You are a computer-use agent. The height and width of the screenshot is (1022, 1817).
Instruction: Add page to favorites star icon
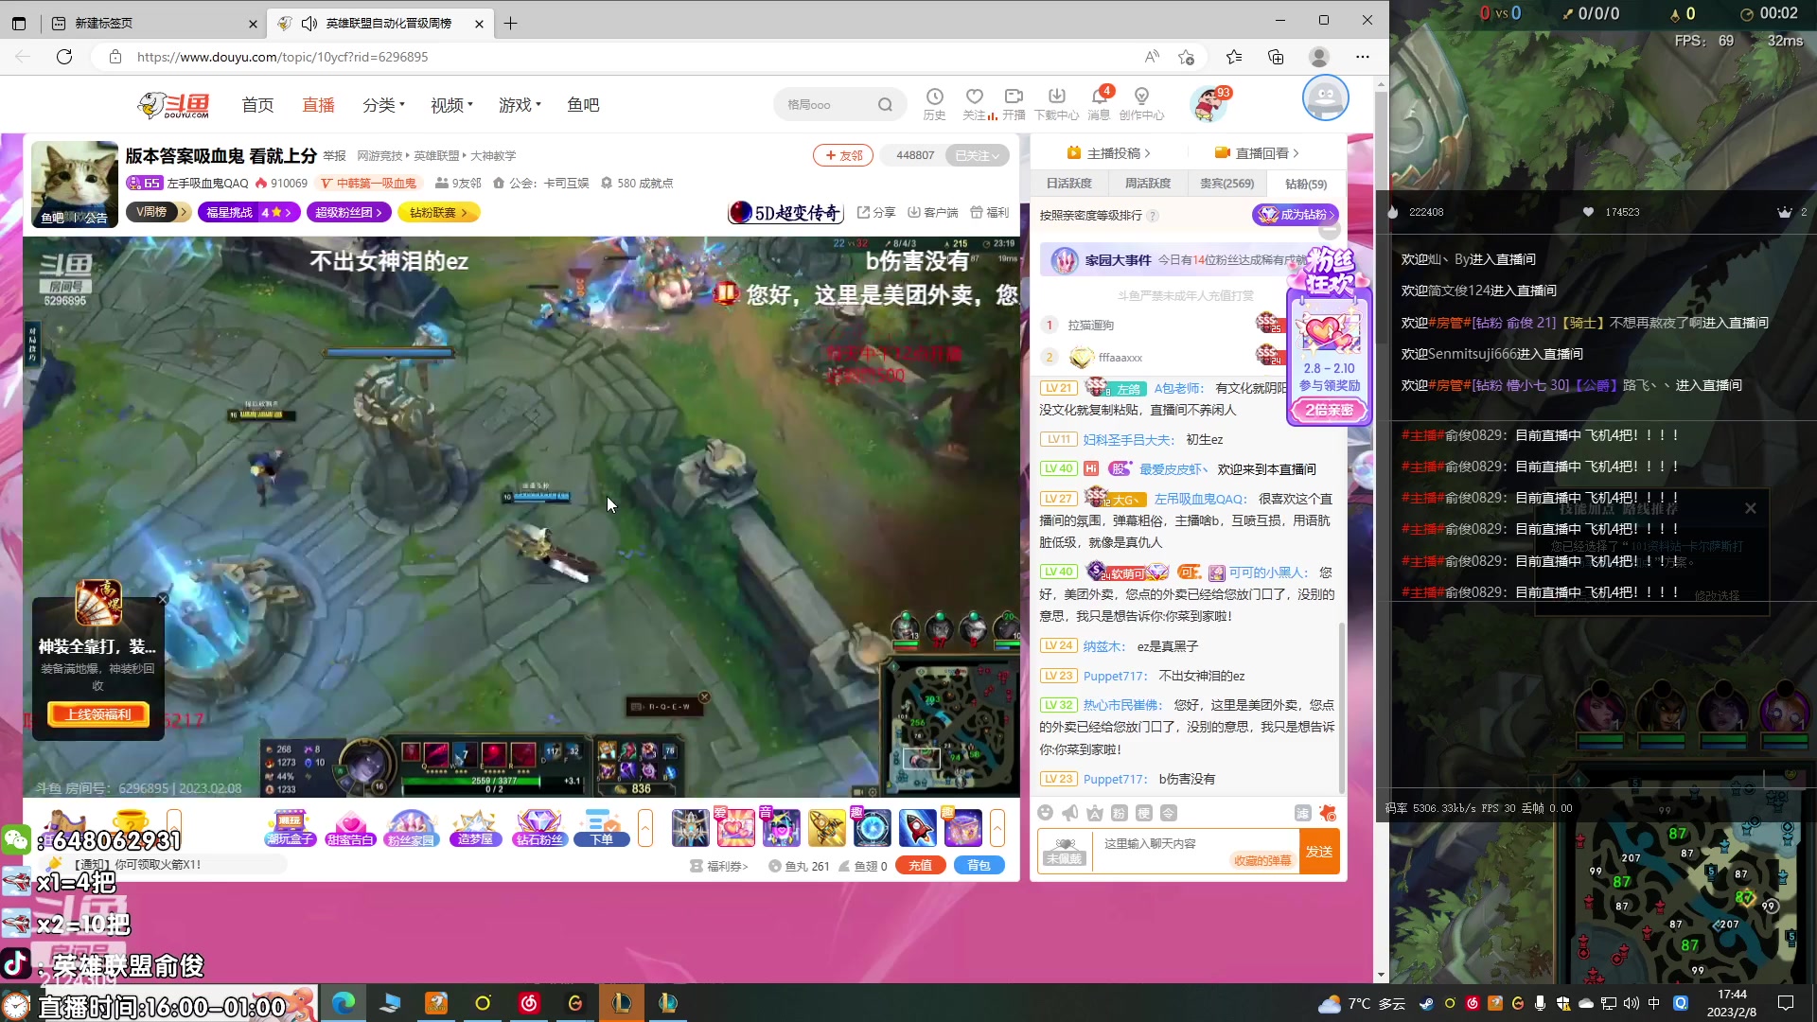point(1186,57)
